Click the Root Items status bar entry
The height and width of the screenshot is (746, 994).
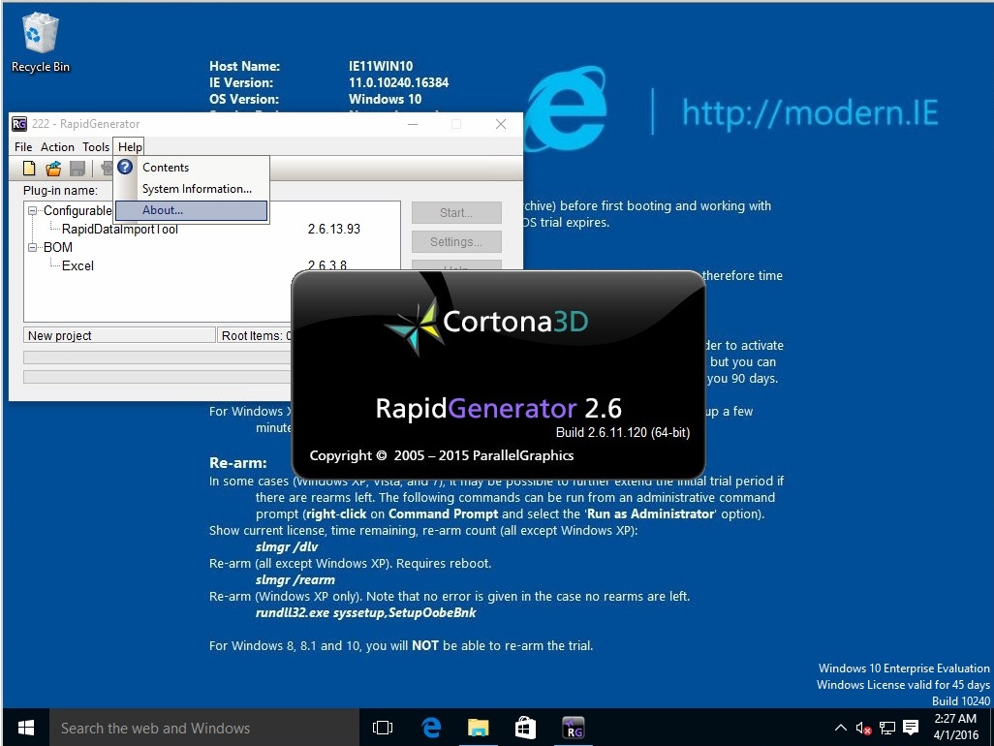[x=255, y=335]
